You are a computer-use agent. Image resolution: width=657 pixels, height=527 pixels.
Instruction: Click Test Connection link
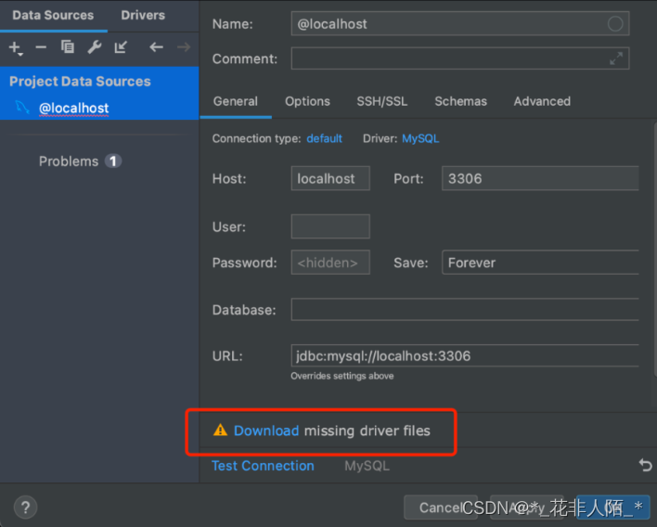click(263, 466)
